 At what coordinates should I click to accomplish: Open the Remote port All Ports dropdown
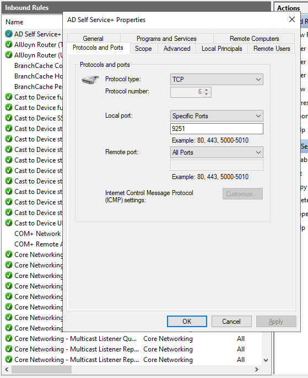coord(217,153)
